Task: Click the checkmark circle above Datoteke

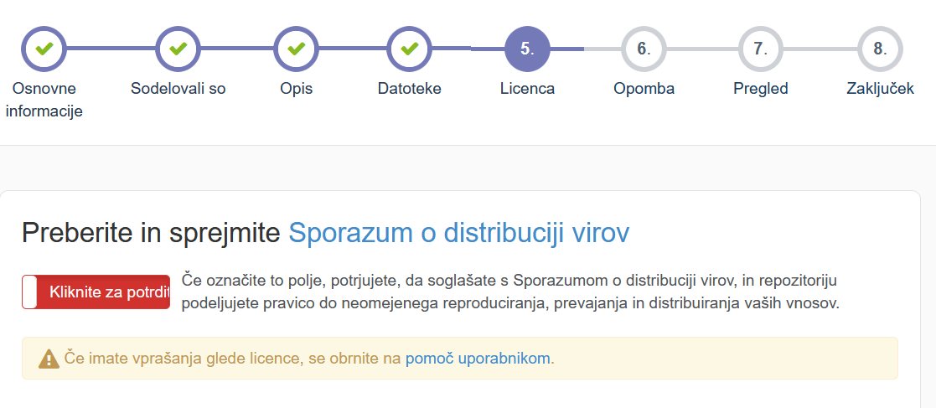Action: click(409, 49)
